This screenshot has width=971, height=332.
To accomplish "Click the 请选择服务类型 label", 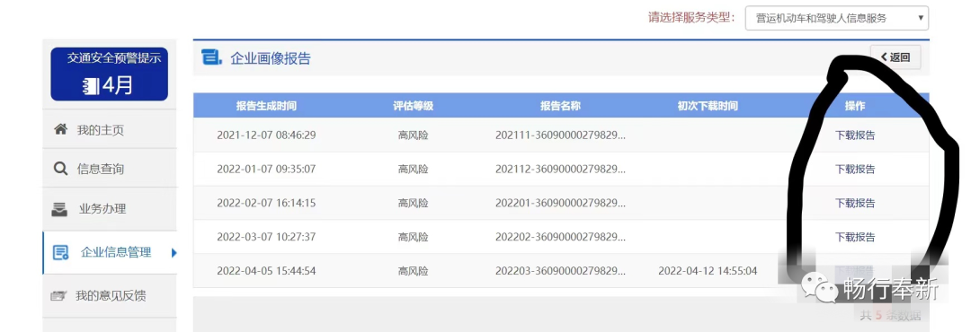I will 691,17.
